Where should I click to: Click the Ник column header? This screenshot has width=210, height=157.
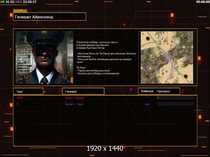tap(20, 91)
